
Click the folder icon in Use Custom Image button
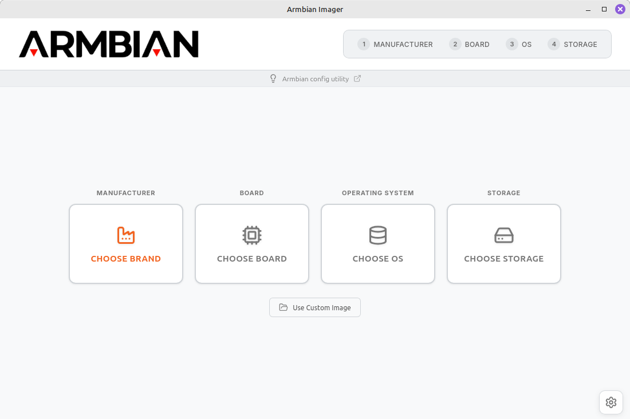283,307
